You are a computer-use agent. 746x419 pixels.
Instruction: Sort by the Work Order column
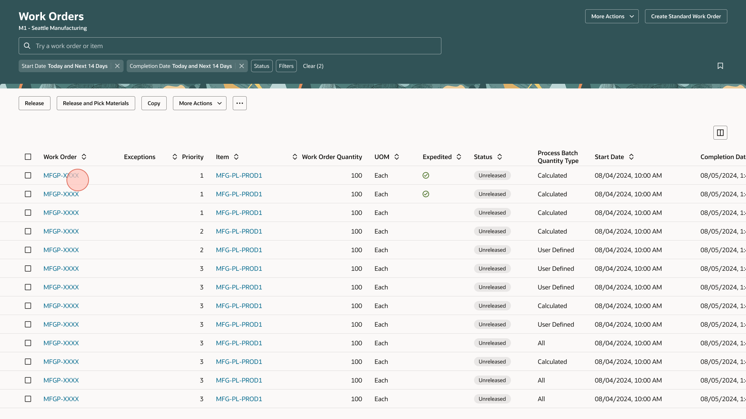point(84,157)
